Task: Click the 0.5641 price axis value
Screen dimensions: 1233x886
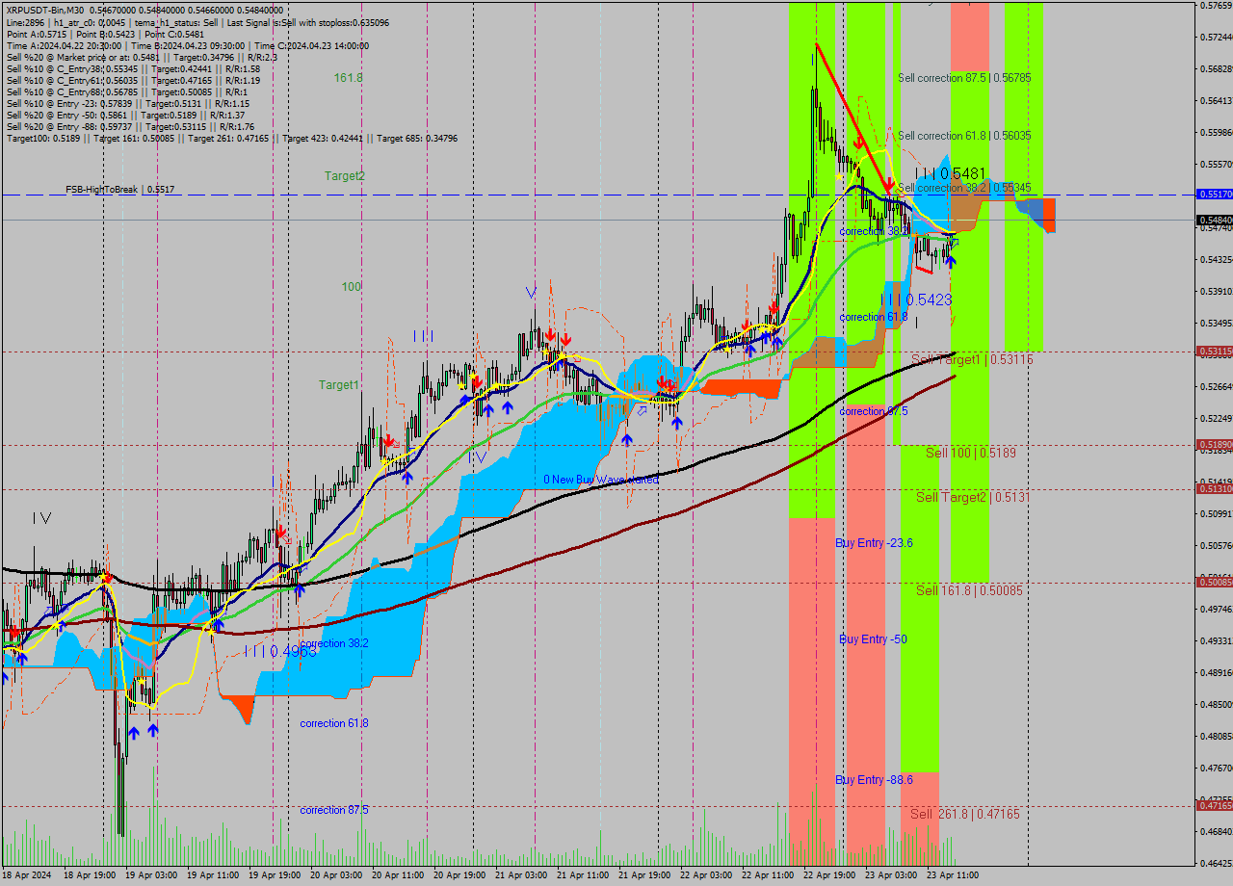Action: click(x=1217, y=101)
